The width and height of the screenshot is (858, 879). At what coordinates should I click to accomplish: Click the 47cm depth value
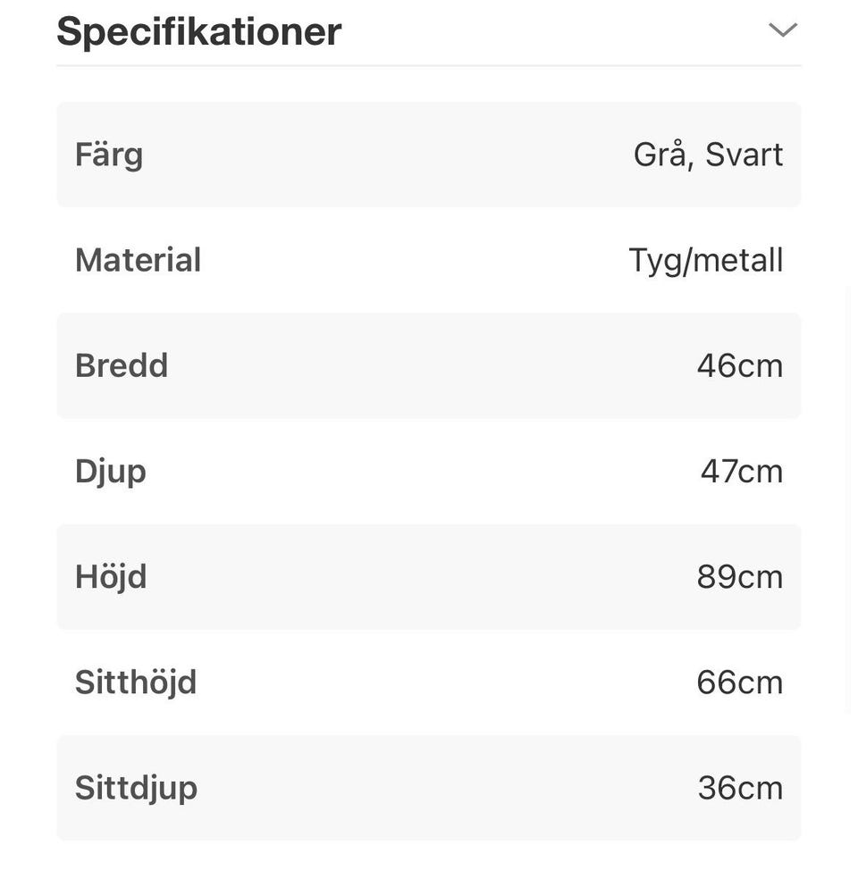(741, 471)
